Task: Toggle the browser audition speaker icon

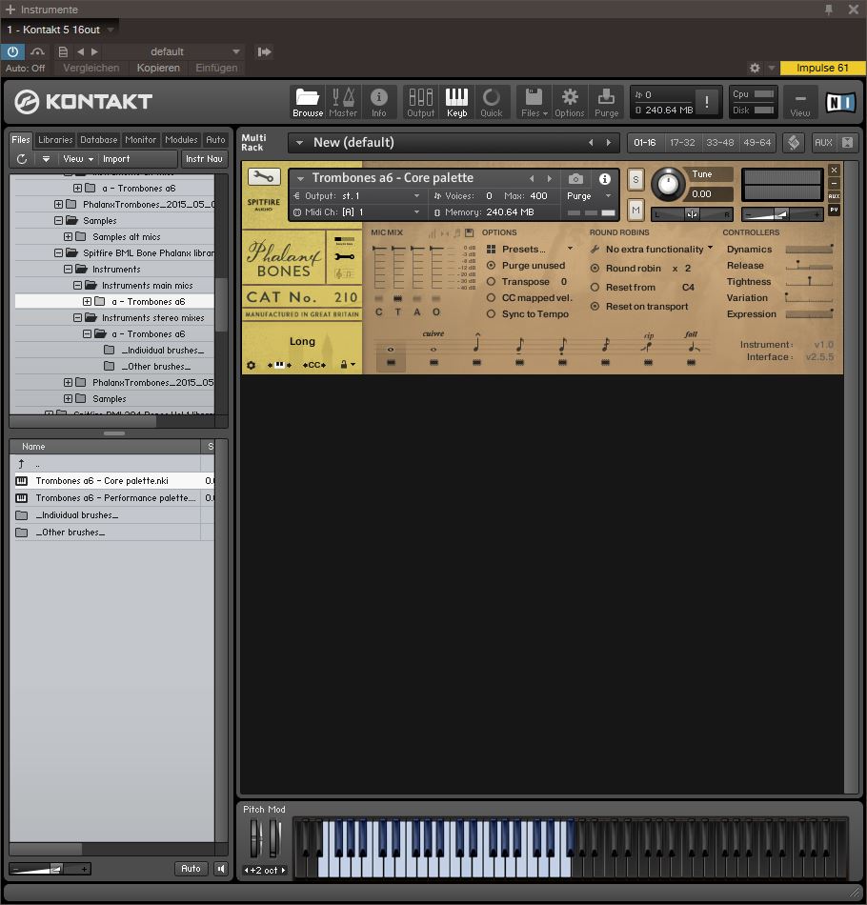Action: 221,869
